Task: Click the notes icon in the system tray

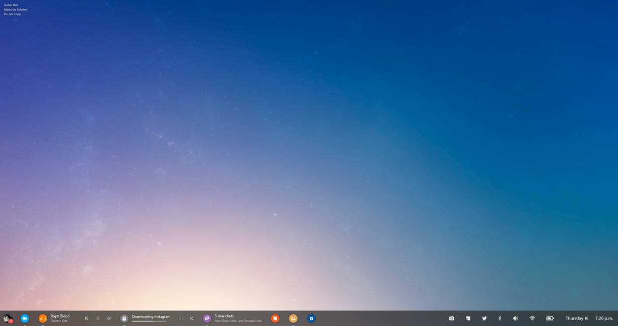Action: pos(467,318)
